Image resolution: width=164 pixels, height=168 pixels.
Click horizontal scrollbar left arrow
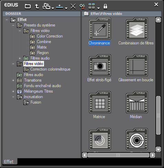click(85, 155)
